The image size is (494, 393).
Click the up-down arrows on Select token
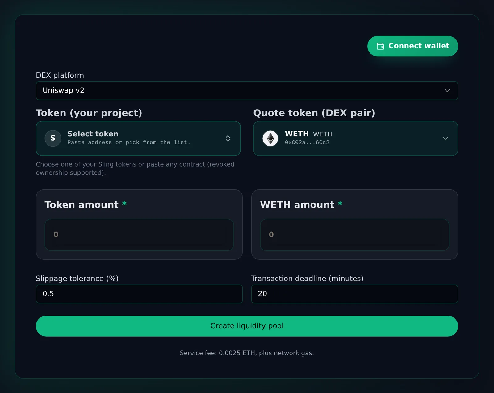[228, 139]
